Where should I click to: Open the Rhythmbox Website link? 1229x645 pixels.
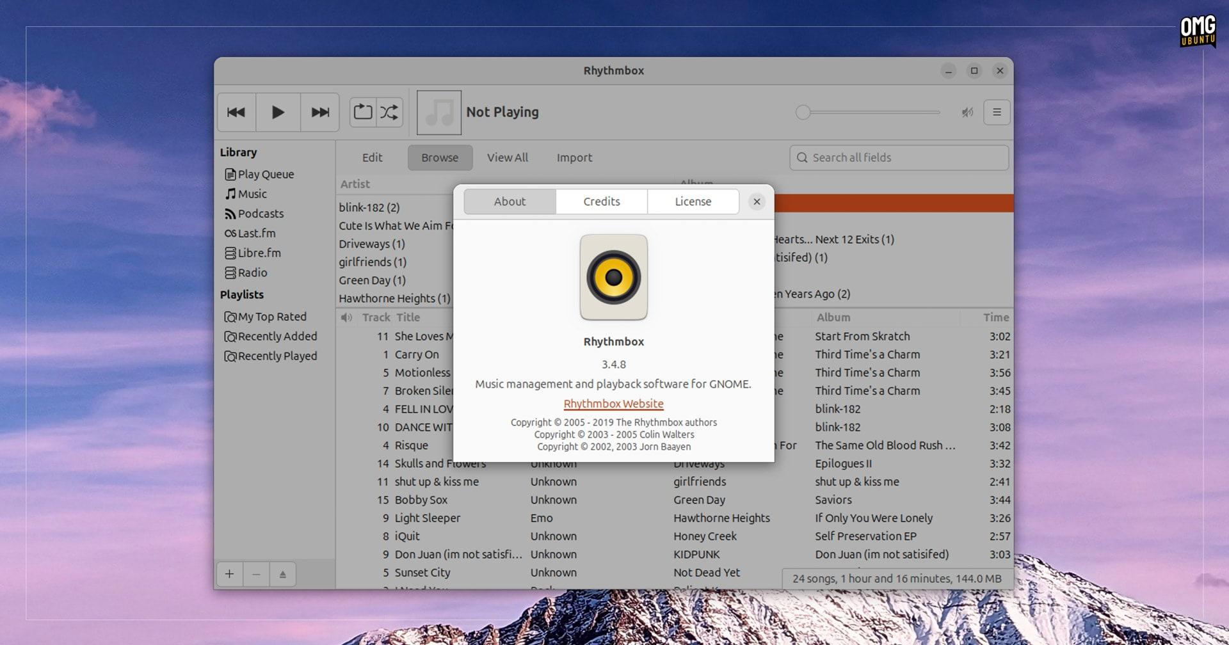[613, 404]
